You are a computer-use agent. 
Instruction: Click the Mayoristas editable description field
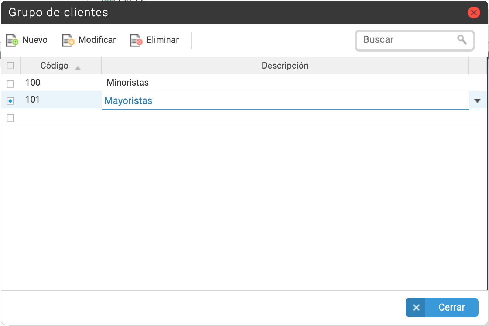pyautogui.click(x=285, y=101)
